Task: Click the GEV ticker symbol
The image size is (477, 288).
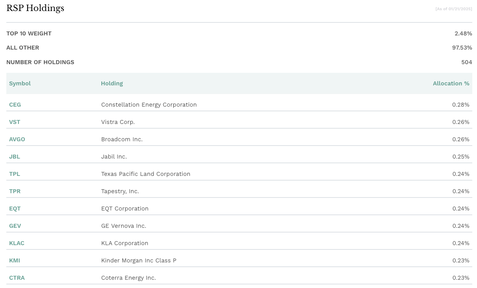Action: pos(15,226)
